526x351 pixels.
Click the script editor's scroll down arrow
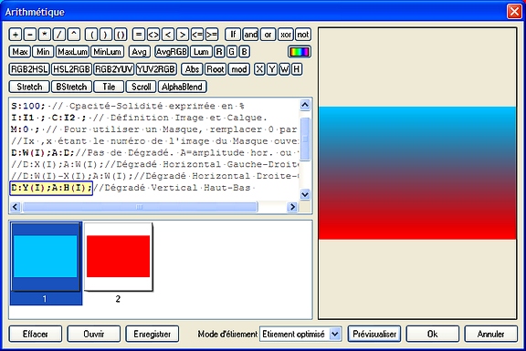tap(305, 194)
